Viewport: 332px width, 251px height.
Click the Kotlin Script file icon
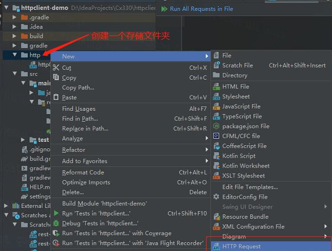pyautogui.click(x=216, y=156)
